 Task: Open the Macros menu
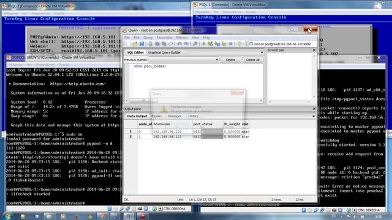[182, 37]
